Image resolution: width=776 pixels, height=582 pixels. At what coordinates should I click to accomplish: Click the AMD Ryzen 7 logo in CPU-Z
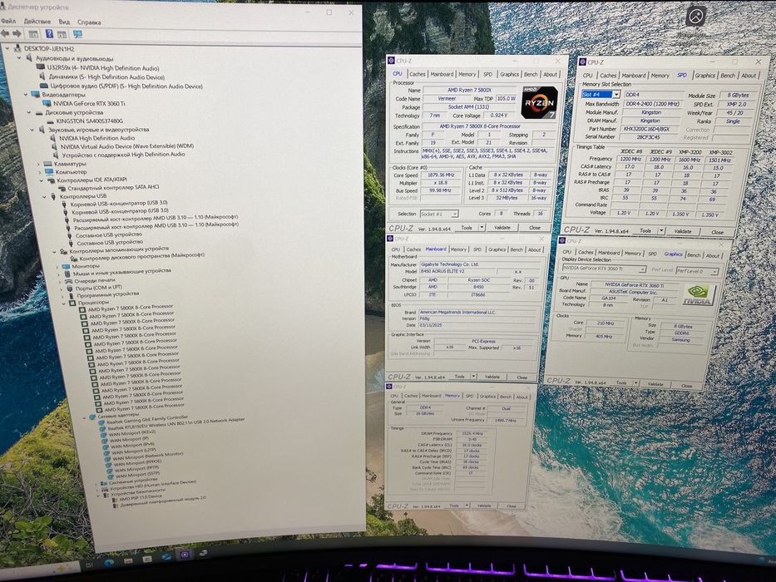[x=539, y=102]
